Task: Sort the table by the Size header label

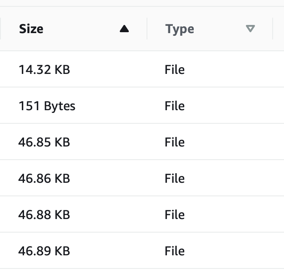Action: pyautogui.click(x=31, y=29)
